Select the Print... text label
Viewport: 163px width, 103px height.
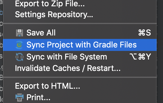[38, 97]
